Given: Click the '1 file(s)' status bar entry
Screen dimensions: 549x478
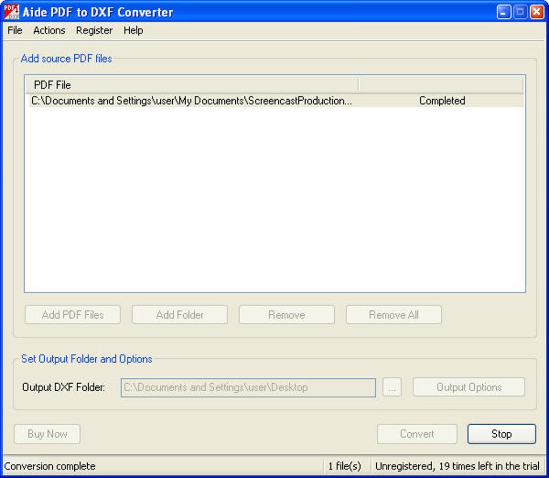Looking at the screenshot, I should click(x=344, y=466).
